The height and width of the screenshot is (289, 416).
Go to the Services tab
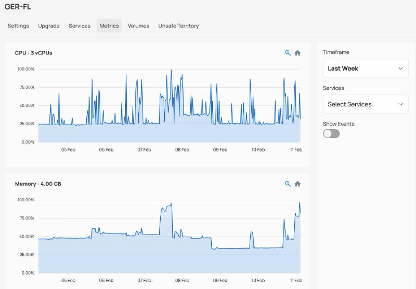(80, 26)
